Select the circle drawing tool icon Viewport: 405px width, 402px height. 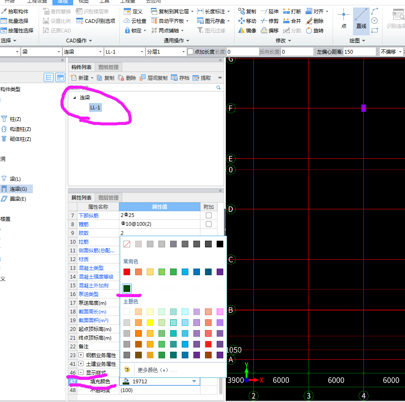tap(375, 21)
